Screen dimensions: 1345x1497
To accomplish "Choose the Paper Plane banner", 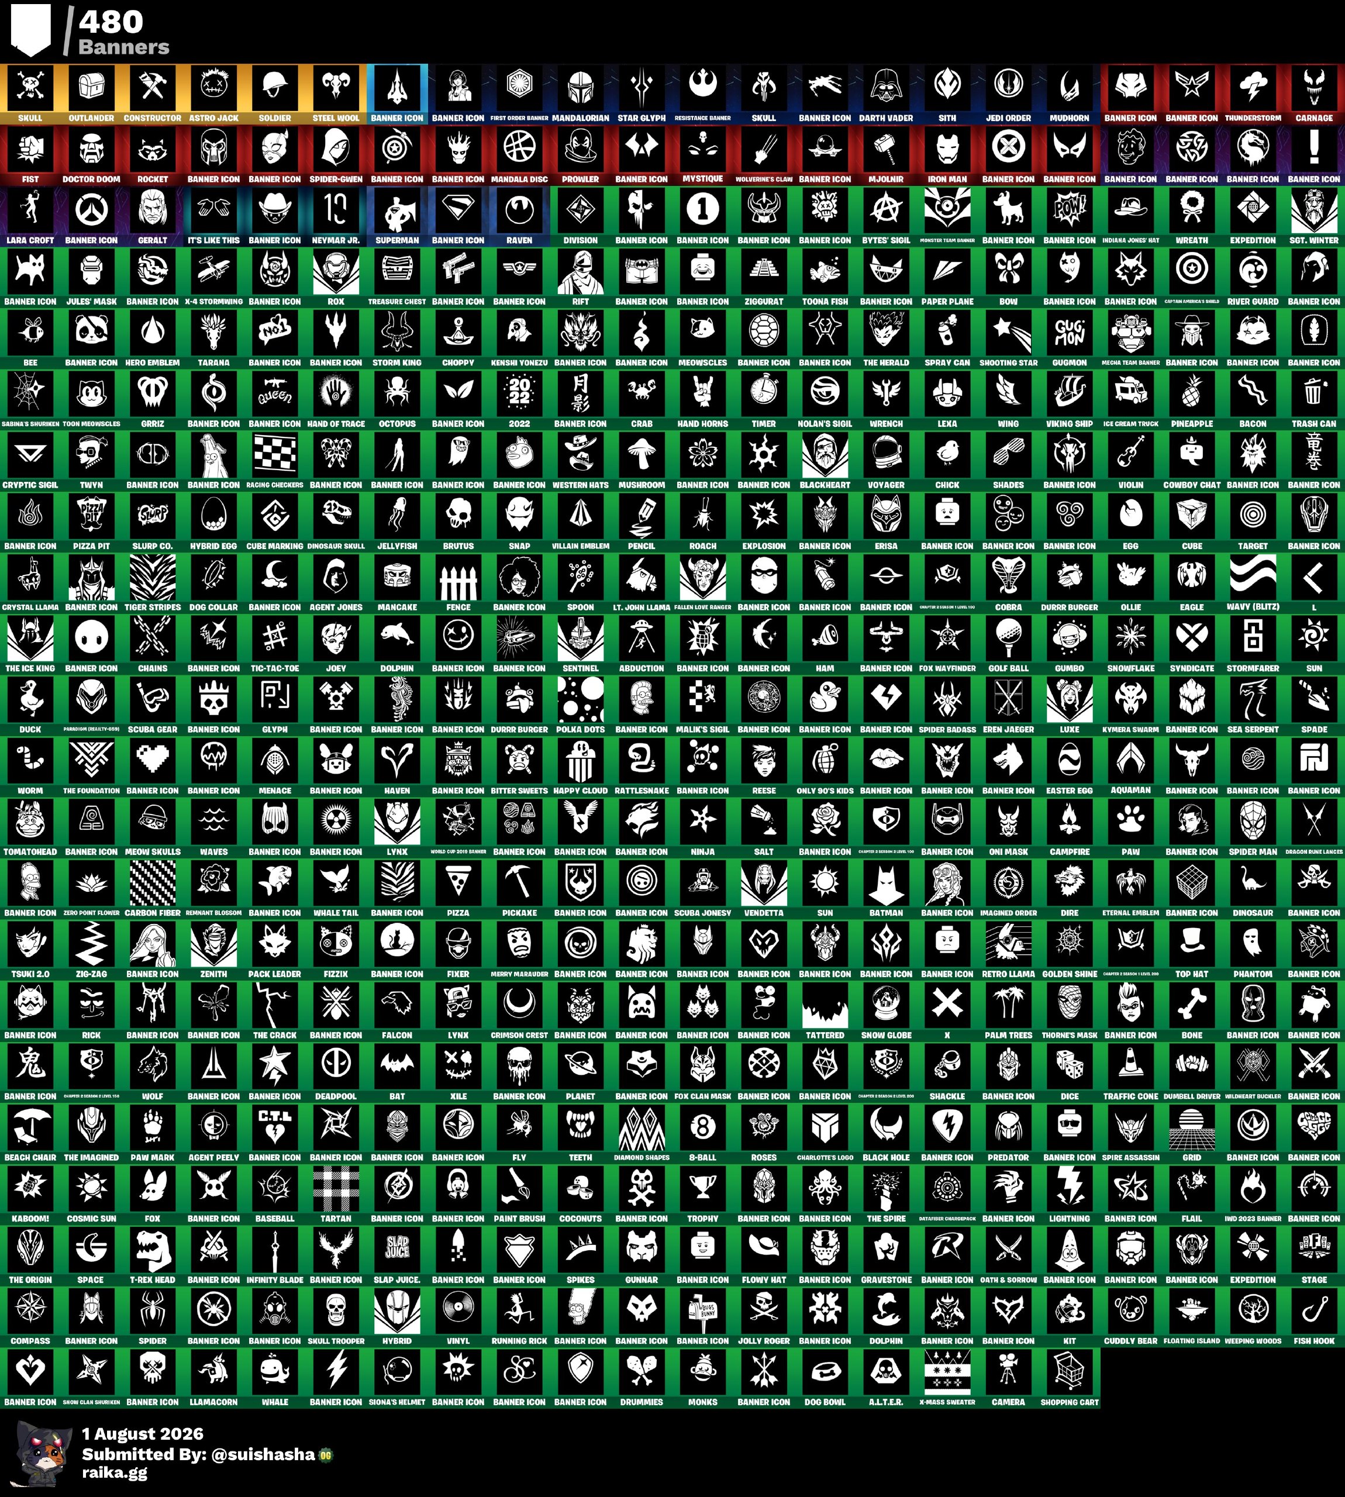I will tap(947, 278).
